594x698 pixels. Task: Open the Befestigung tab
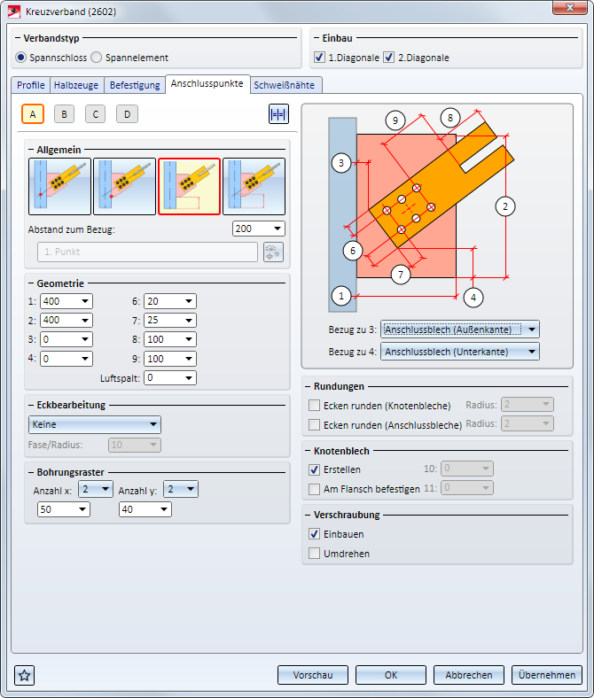pos(135,86)
